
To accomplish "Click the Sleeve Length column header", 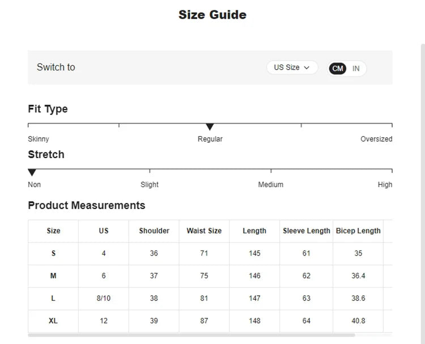I will point(306,231).
